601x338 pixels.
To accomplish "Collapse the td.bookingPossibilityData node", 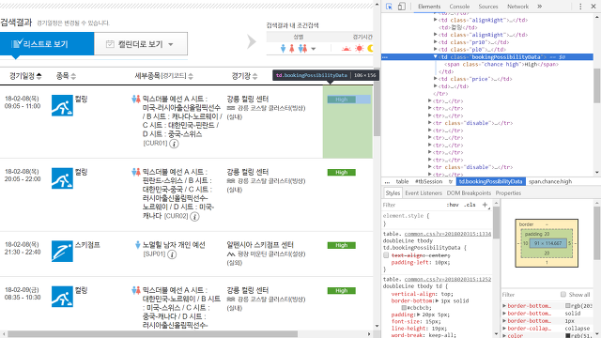I will [435, 56].
